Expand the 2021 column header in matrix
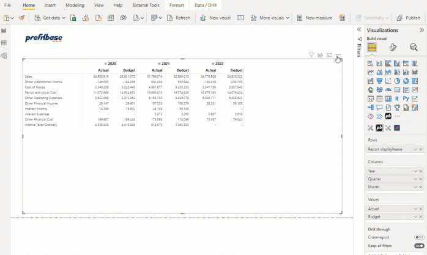The image size is (427, 255). click(158, 64)
